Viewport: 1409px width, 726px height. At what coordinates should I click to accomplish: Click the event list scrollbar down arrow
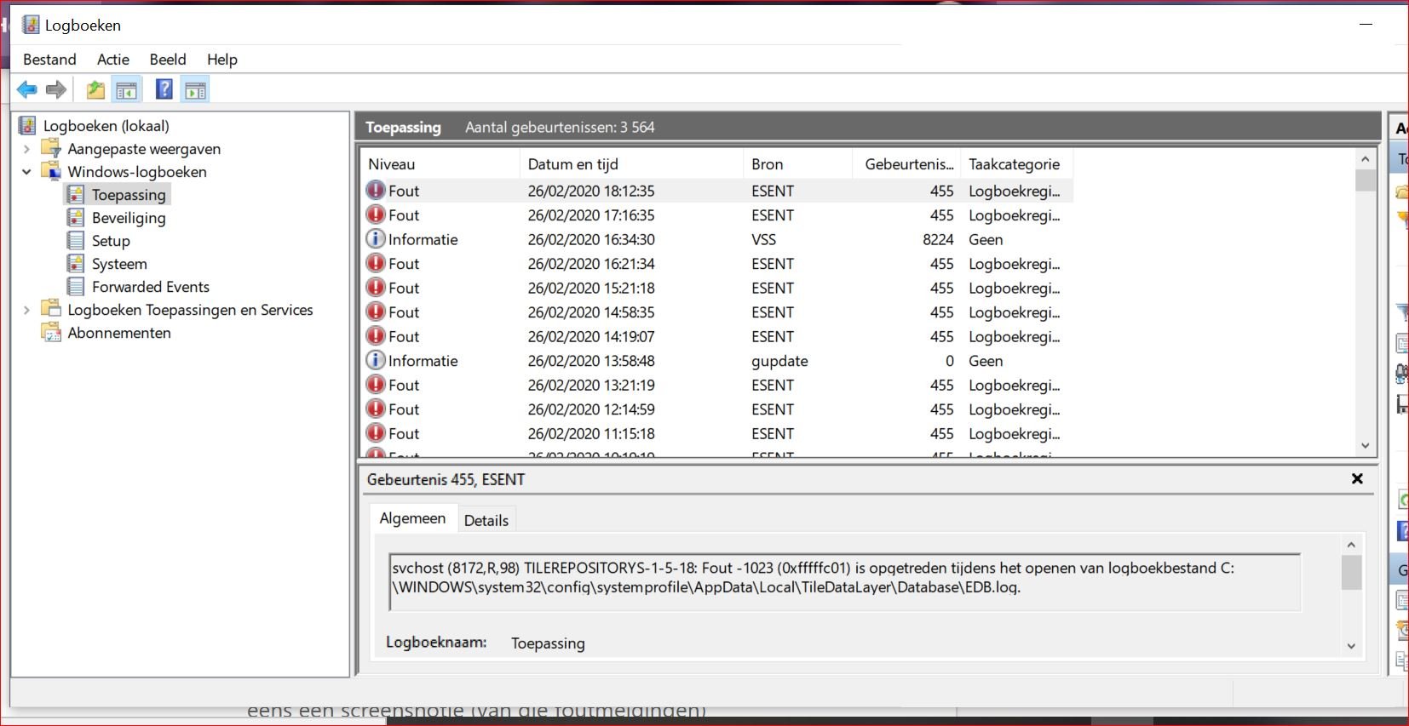[1365, 446]
